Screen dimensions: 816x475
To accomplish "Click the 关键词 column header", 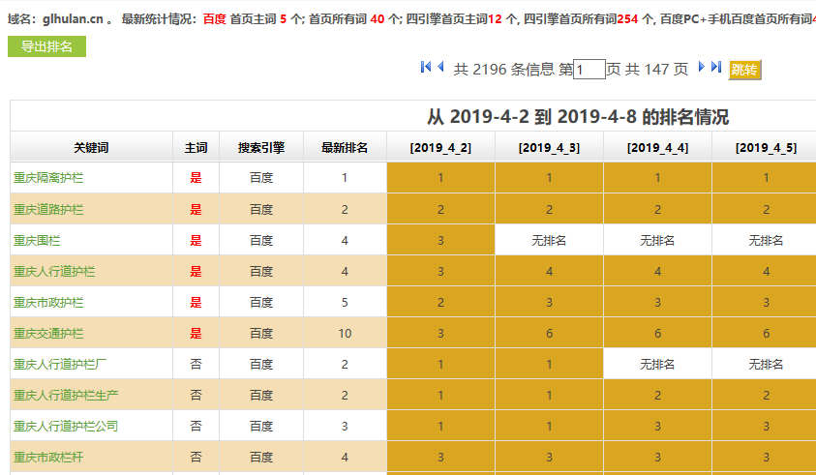I will 91,147.
